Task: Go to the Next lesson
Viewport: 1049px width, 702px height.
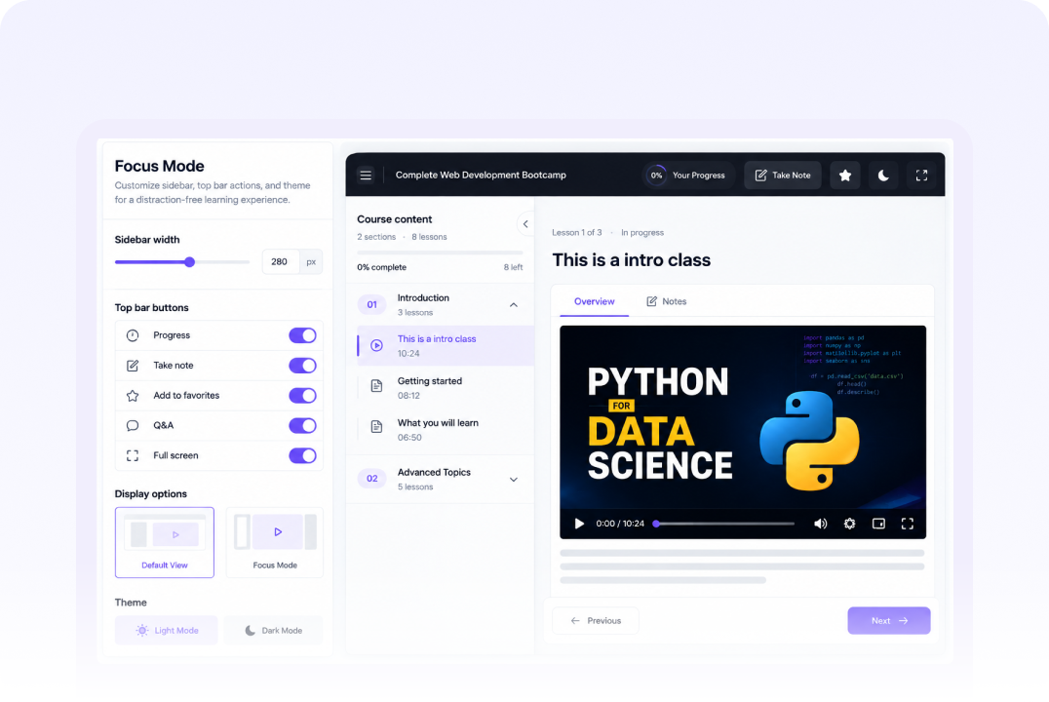Action: tap(889, 620)
